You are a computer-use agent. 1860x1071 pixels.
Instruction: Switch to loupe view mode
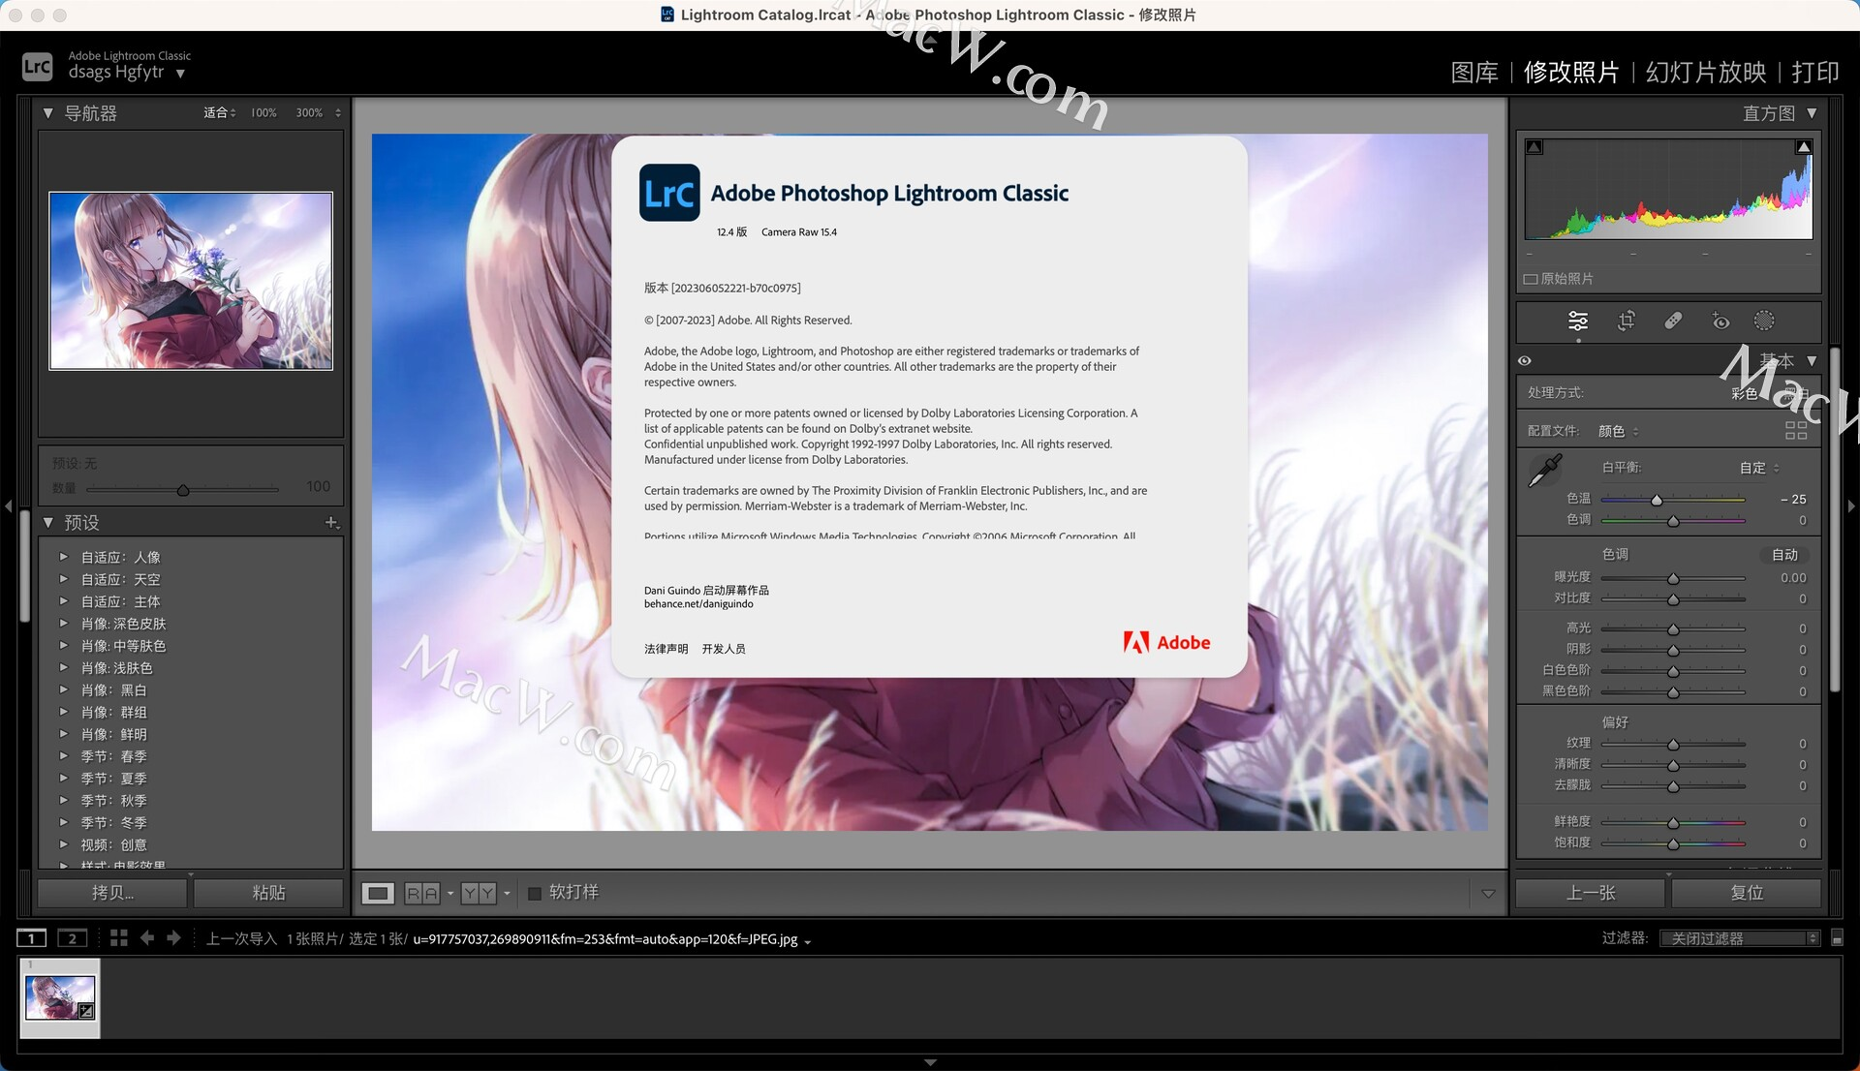pos(378,893)
